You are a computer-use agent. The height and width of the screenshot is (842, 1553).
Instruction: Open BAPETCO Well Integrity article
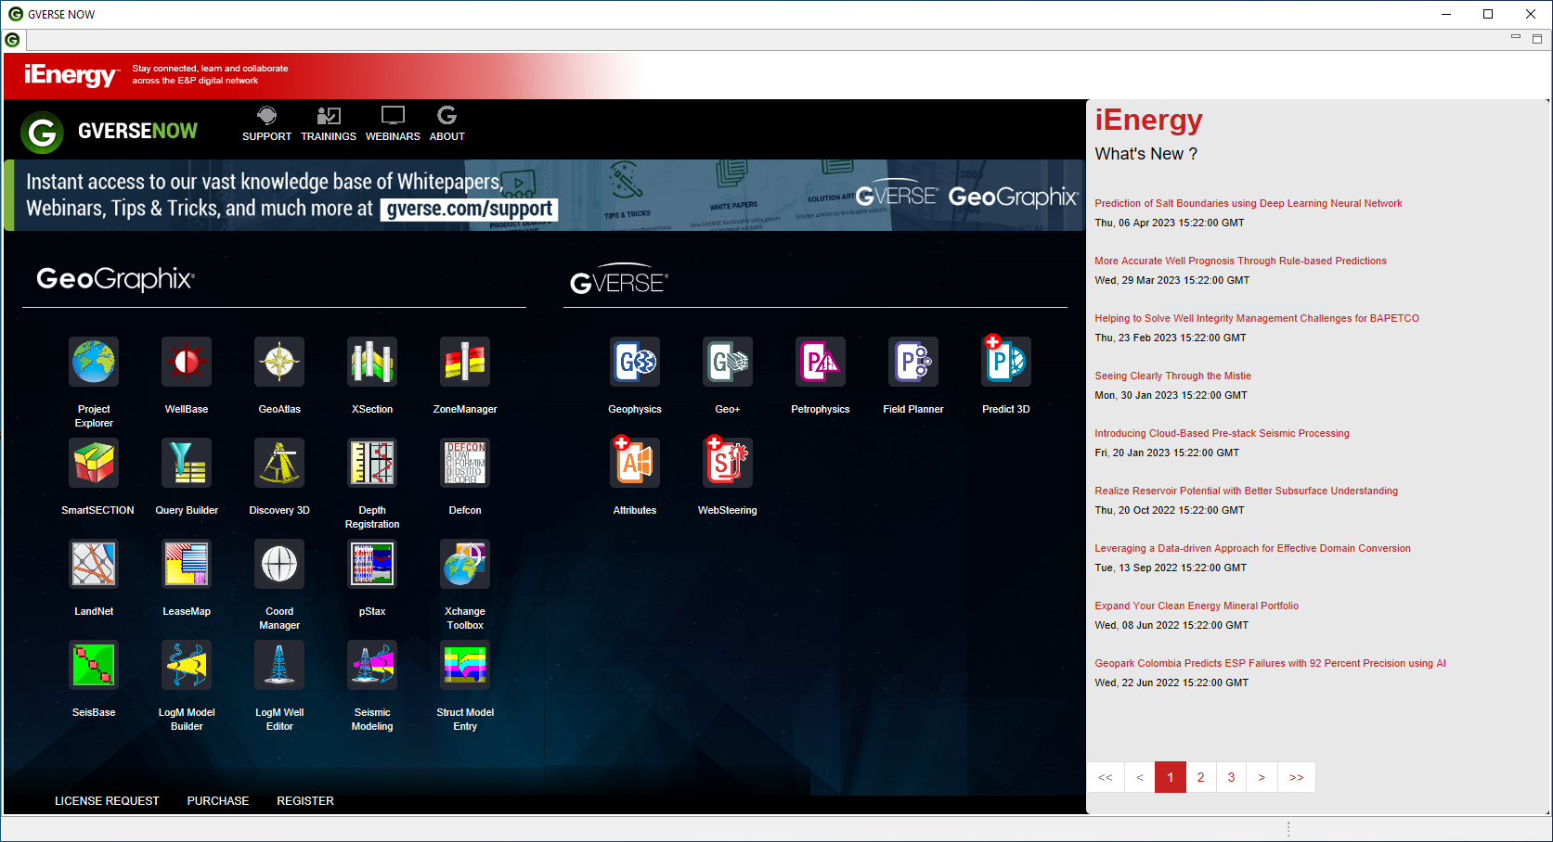pos(1256,318)
